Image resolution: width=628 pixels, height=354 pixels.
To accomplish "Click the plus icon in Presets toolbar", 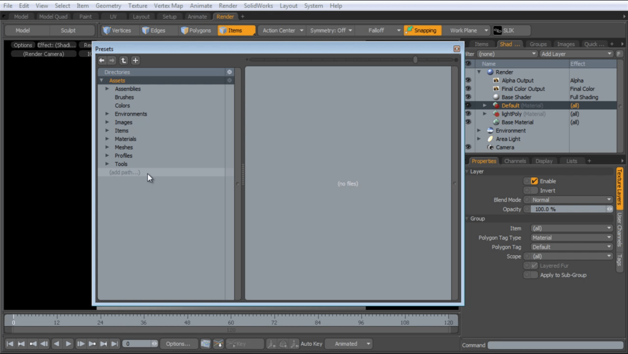I will pyautogui.click(x=136, y=61).
